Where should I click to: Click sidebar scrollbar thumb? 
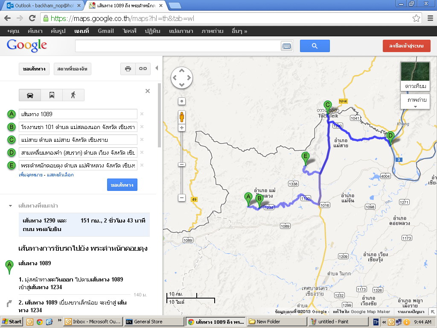click(x=160, y=115)
